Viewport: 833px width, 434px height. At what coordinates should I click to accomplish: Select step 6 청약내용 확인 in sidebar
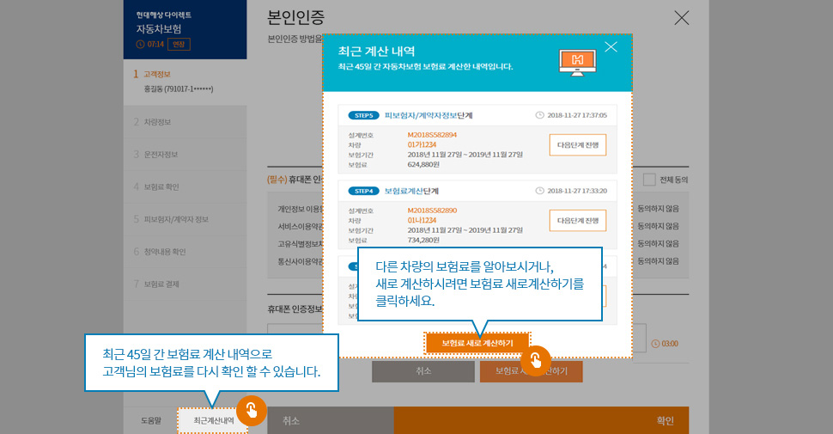point(185,252)
